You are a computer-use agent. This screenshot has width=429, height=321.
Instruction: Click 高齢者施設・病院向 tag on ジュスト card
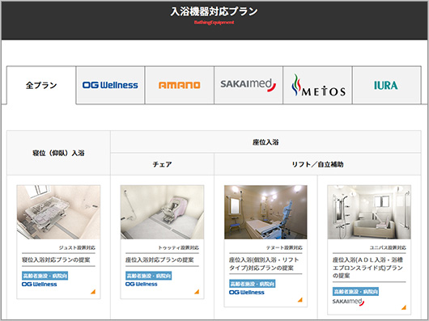[45, 276]
